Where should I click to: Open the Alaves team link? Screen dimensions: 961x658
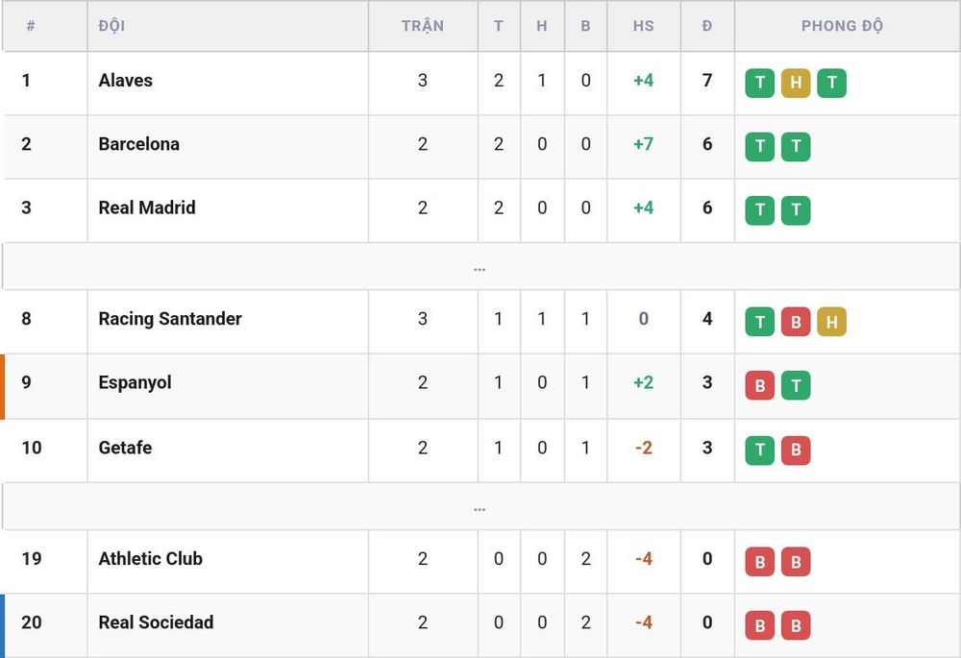[126, 81]
